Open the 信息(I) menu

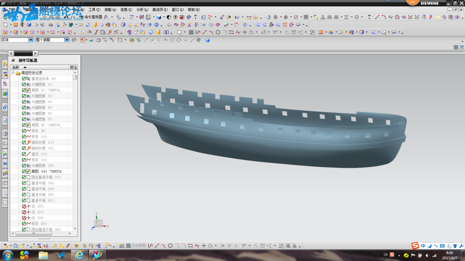[126, 10]
